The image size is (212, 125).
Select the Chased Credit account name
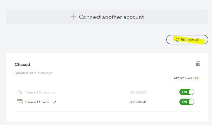pos(37,102)
